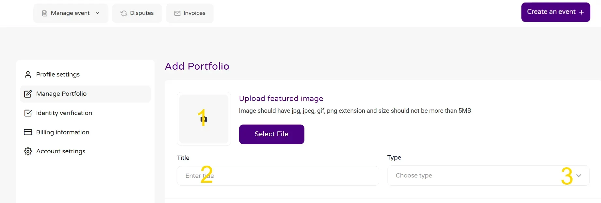
Task: Click the Profile settings person icon
Action: [28, 75]
